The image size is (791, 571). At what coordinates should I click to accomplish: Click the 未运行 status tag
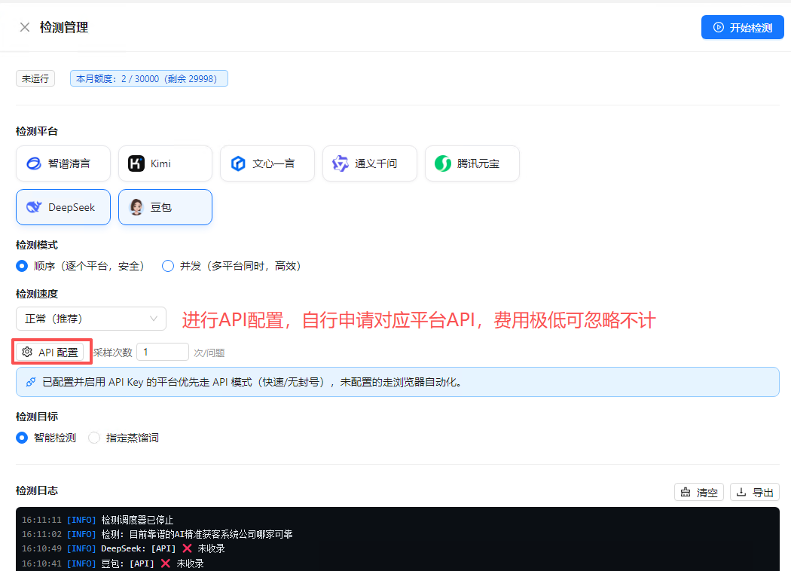(x=35, y=78)
